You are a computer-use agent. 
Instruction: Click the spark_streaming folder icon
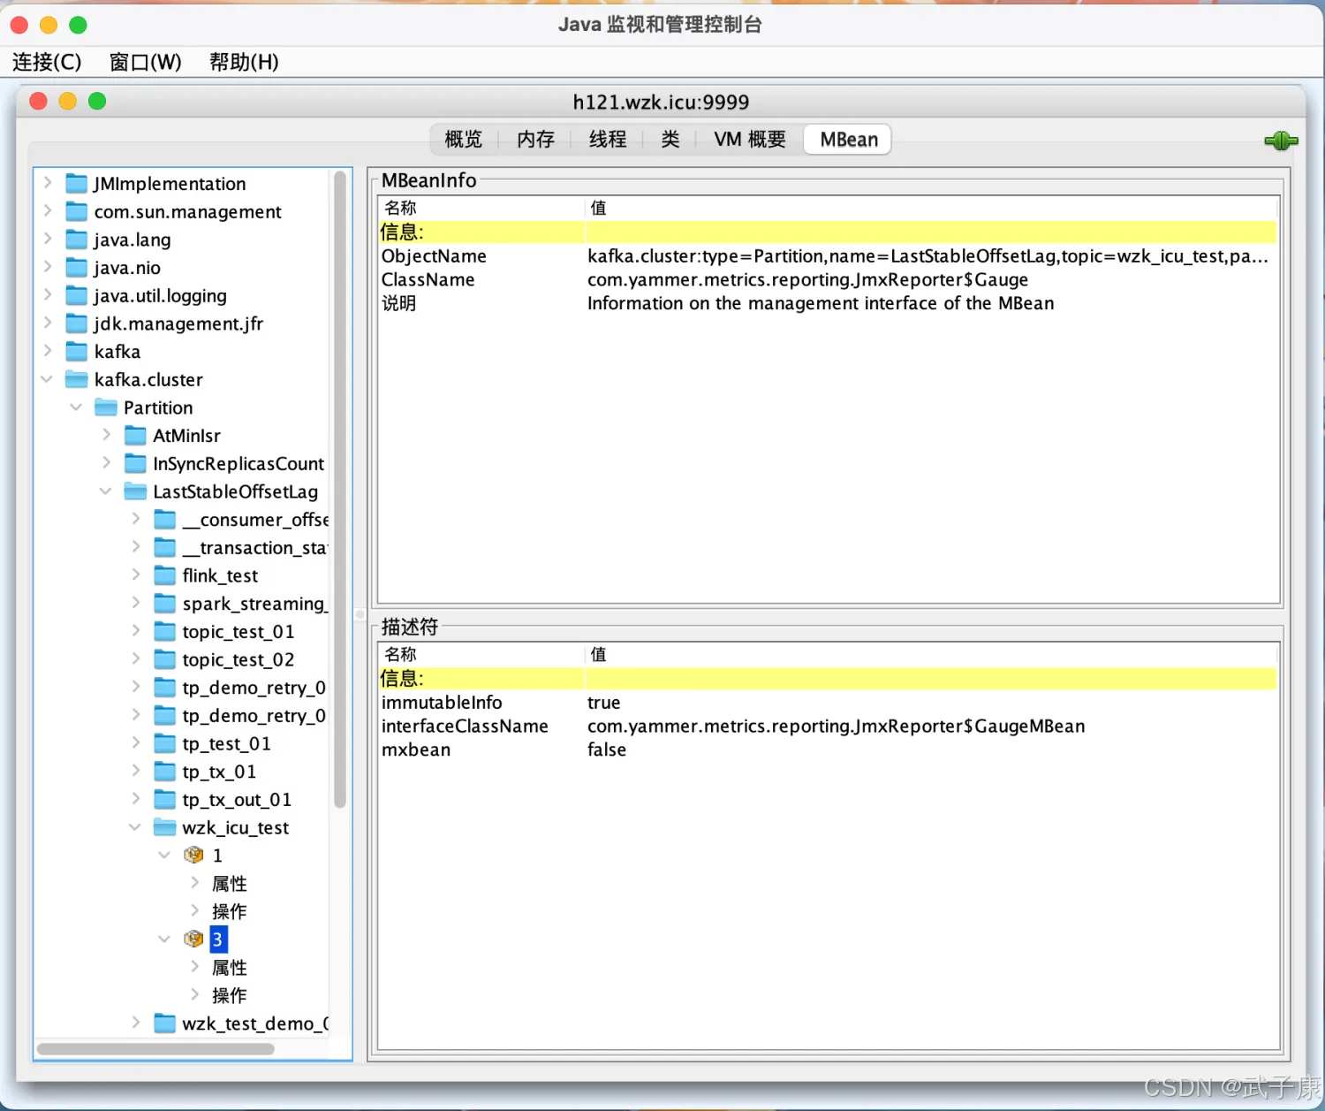tap(165, 604)
